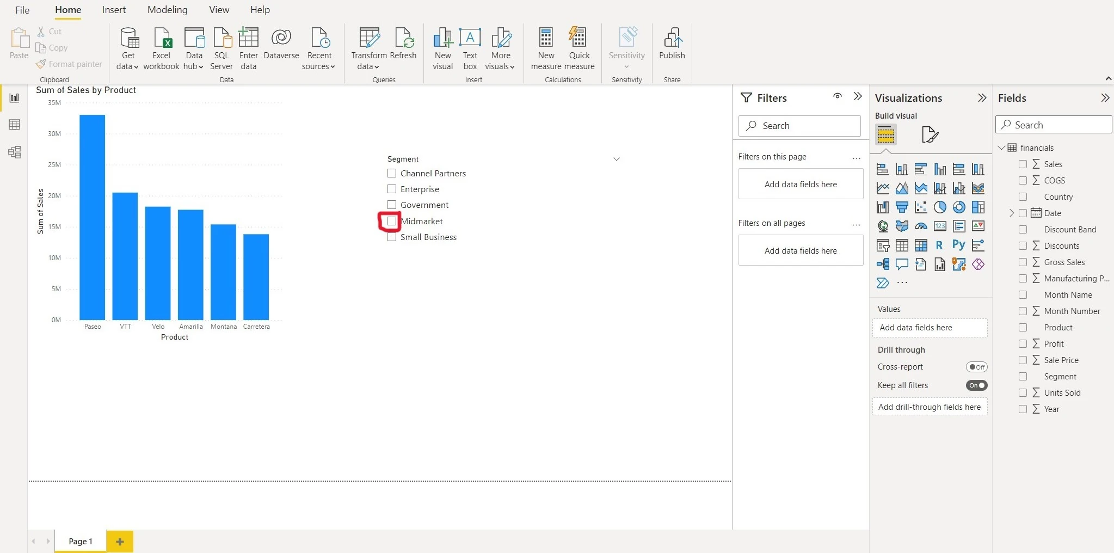Tick the Profit field checkbox

coord(1023,343)
